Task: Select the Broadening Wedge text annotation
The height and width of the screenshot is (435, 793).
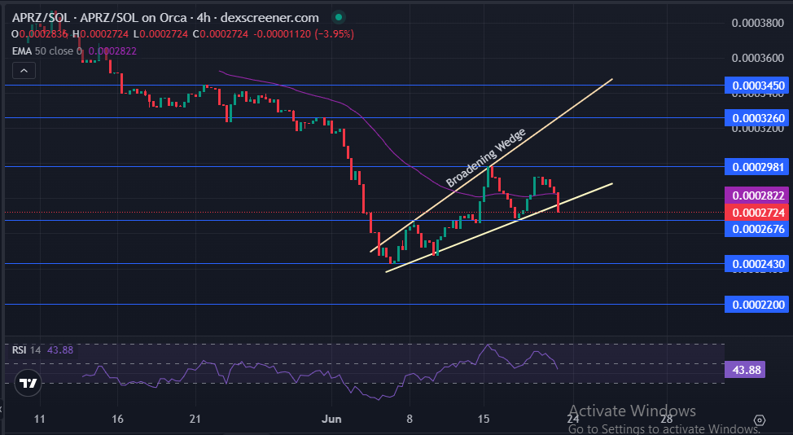Action: tap(485, 158)
